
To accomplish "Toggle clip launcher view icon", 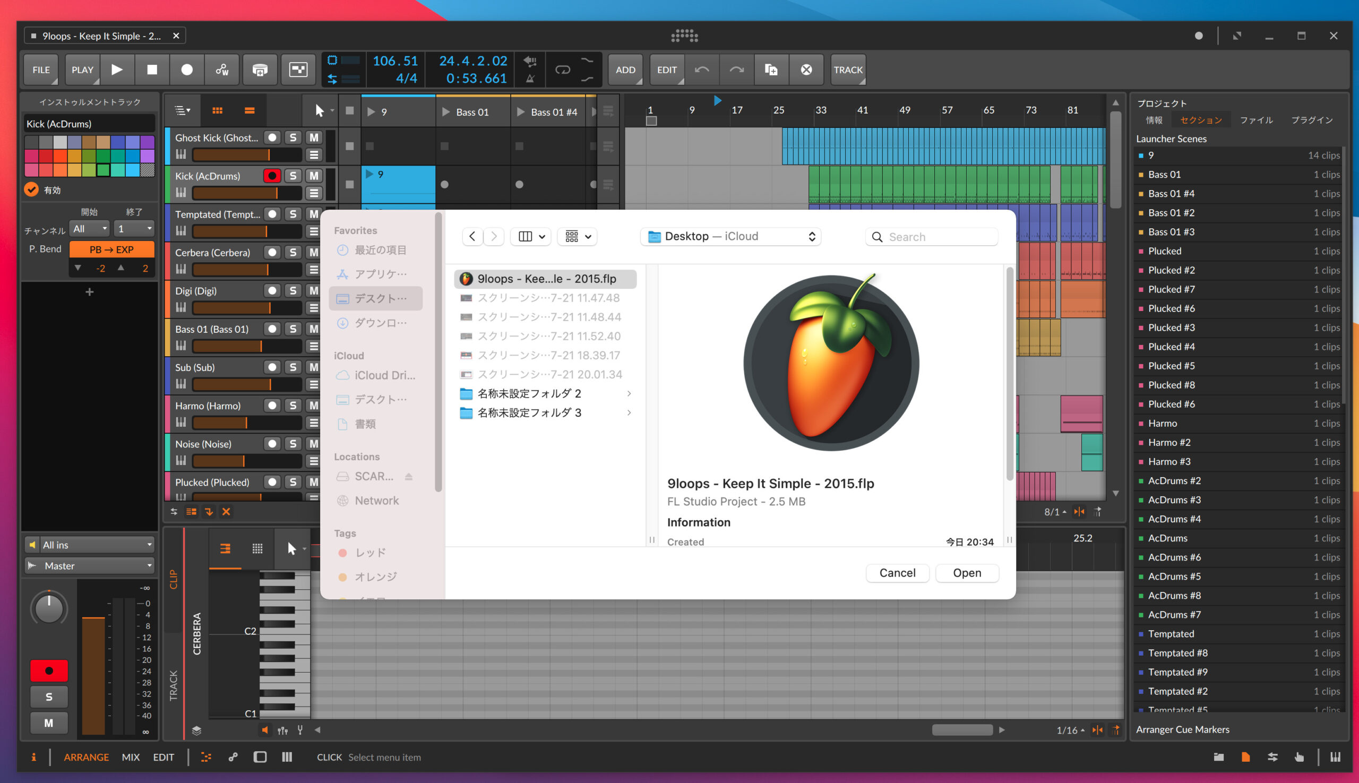I will (x=217, y=110).
